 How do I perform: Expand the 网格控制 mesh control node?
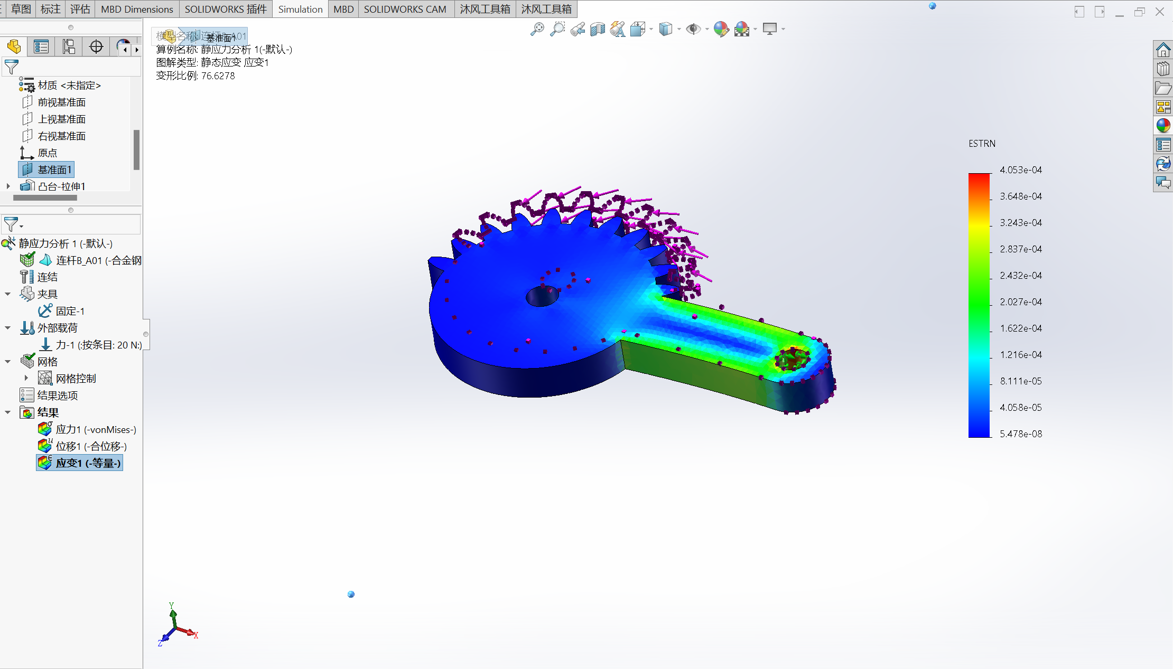[26, 378]
